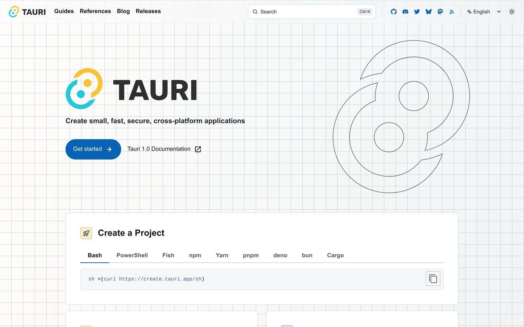Click the code line 'sh <(curl https://create.tauri.app/sh)'

coord(146,279)
